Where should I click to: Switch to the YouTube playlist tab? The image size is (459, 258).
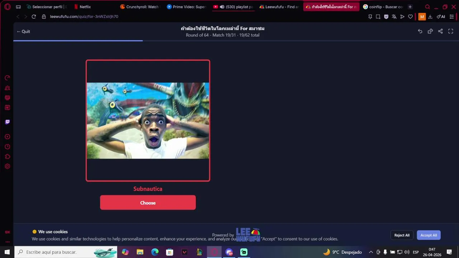pos(233,7)
